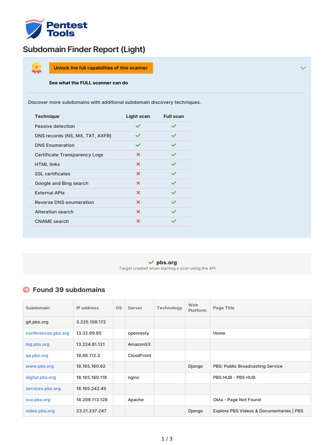
Task: Click the Page Title column header
Action: pyautogui.click(x=224, y=308)
